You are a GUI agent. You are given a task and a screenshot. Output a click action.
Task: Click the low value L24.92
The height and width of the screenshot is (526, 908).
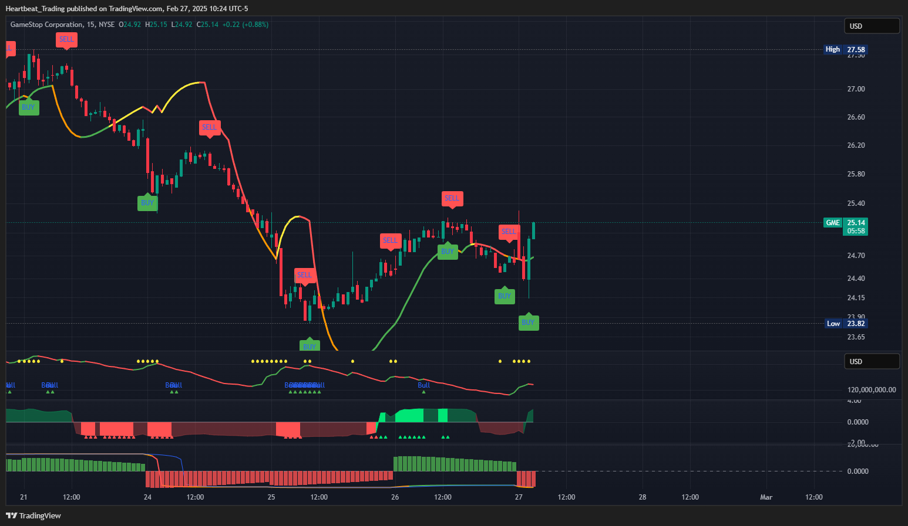coord(181,25)
